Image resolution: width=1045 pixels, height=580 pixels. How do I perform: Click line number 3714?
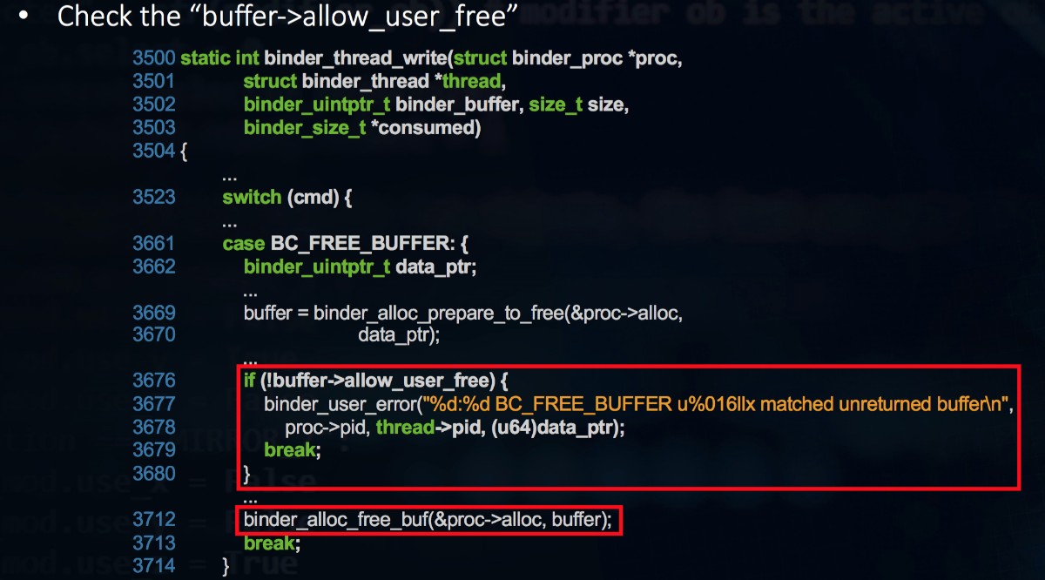tap(153, 566)
